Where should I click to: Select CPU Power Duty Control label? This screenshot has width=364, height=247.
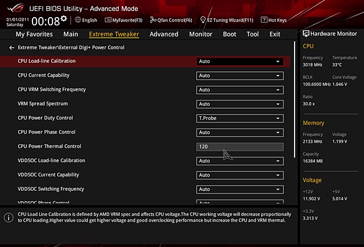click(45, 117)
